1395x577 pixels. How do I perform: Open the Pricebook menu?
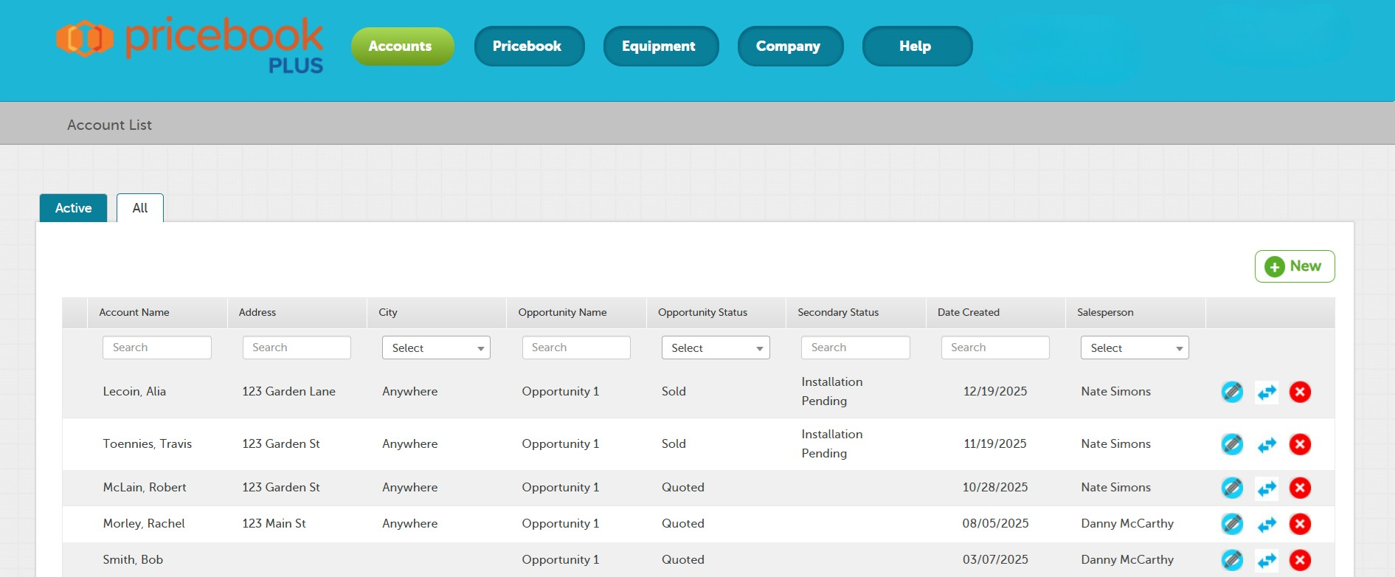point(528,46)
